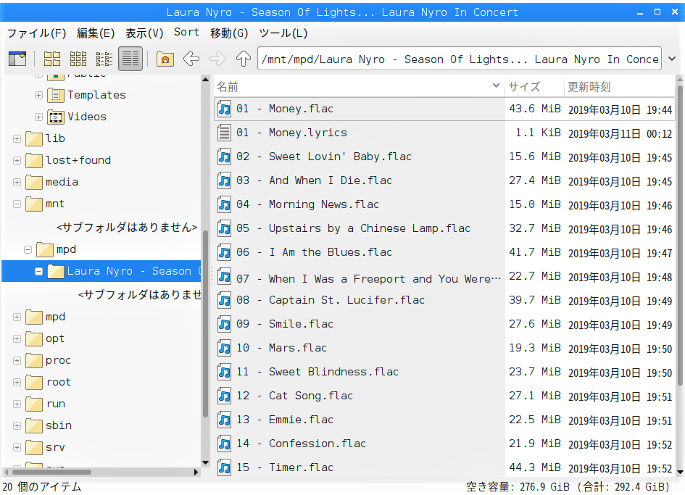Select audio icon of Cat Song.flac
This screenshot has width=685, height=495.
(224, 396)
